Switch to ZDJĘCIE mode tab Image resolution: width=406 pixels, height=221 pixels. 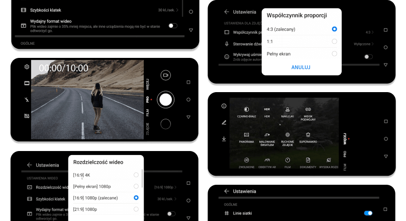(x=148, y=129)
